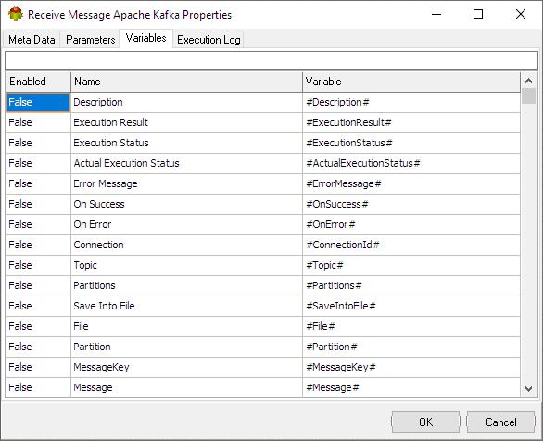Select the File name cell
This screenshot has width=543, height=441.
click(186, 327)
